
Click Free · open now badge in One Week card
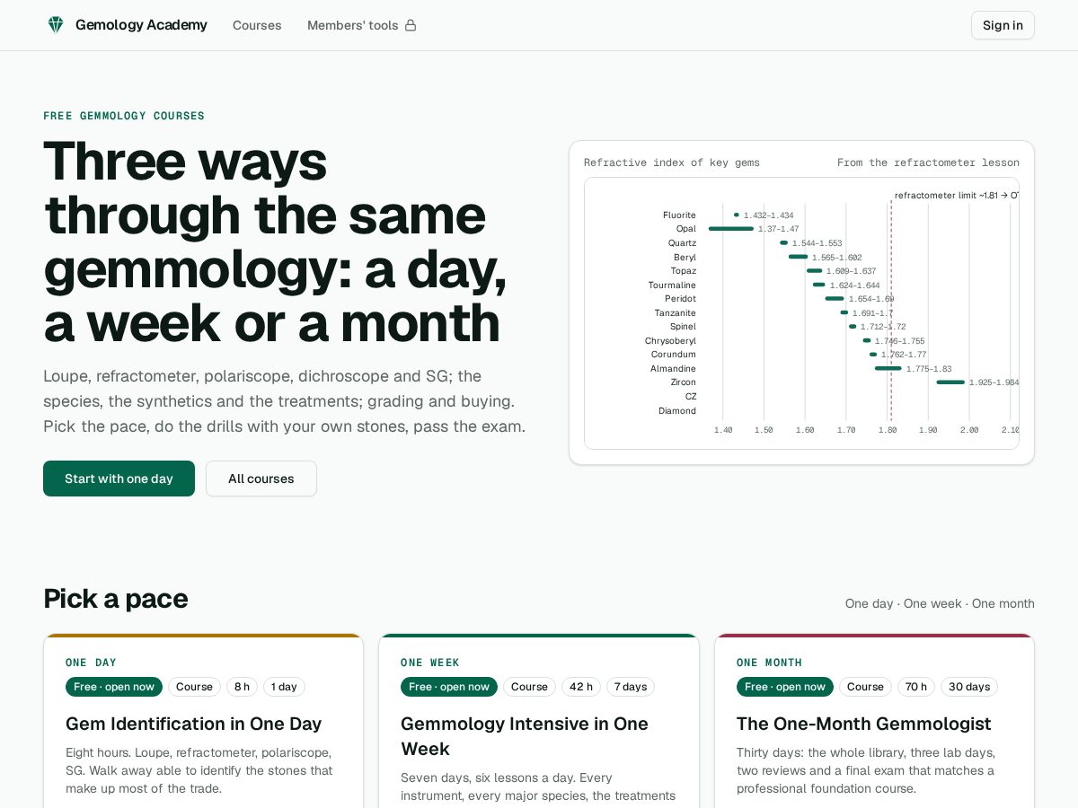coord(449,687)
